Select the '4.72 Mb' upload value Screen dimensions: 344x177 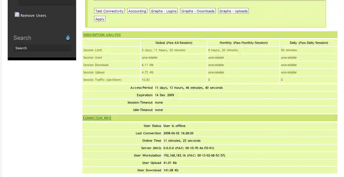(147, 72)
